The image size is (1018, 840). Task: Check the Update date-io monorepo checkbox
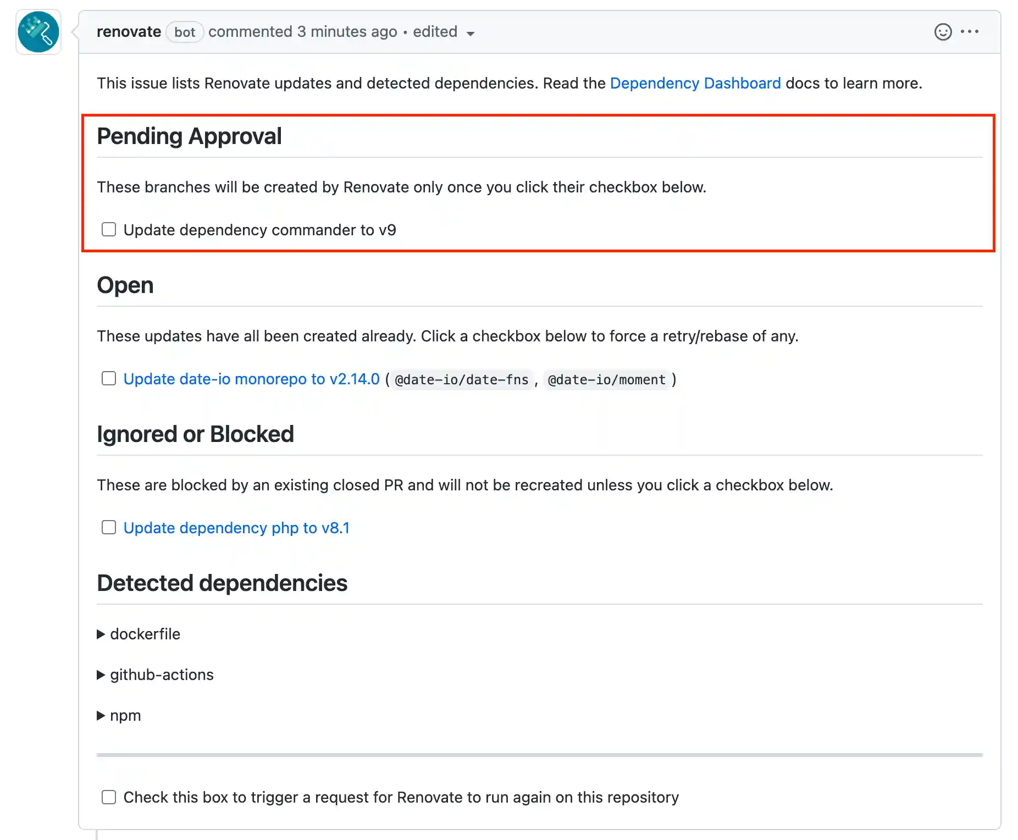(108, 378)
